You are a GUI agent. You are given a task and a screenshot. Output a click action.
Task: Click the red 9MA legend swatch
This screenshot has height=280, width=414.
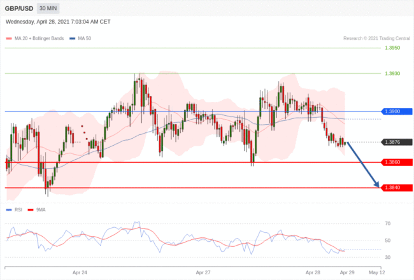point(31,210)
